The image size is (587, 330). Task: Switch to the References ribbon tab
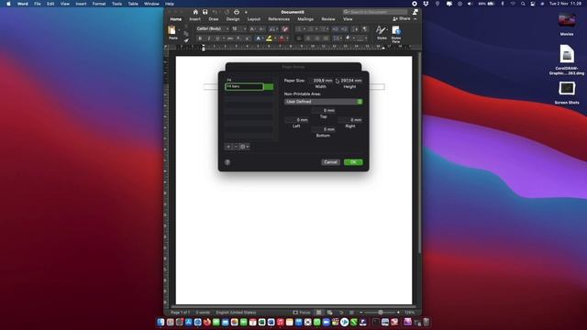pos(279,19)
